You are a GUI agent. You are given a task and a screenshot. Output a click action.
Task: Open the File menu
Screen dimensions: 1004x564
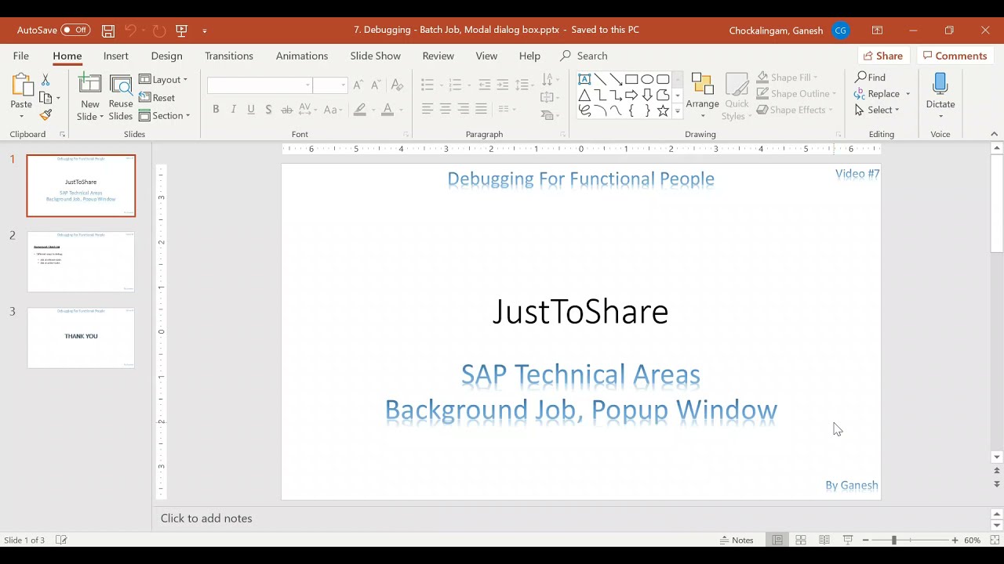[x=21, y=56]
